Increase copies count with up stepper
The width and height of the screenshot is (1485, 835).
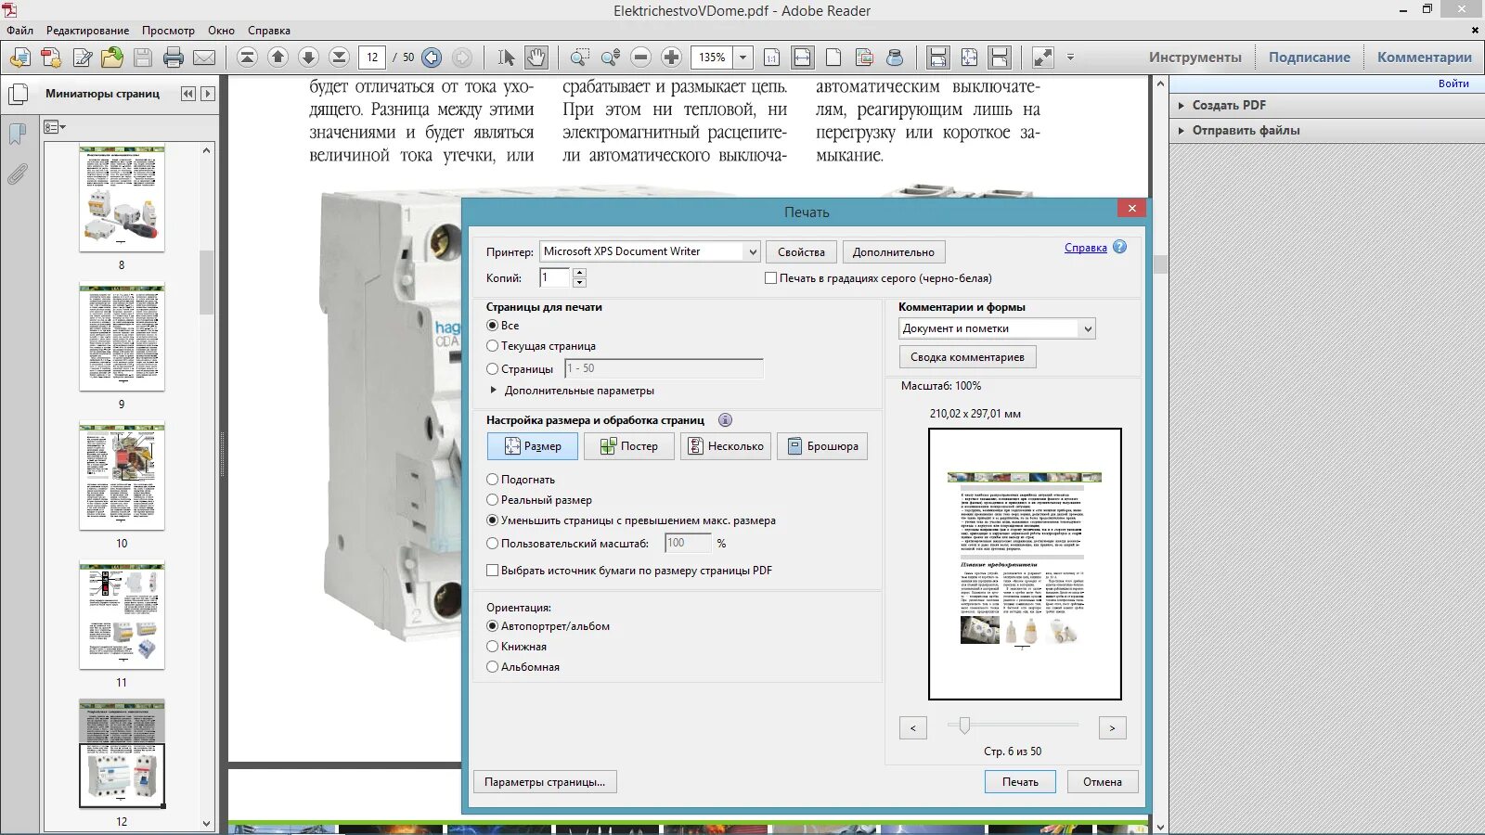(580, 273)
